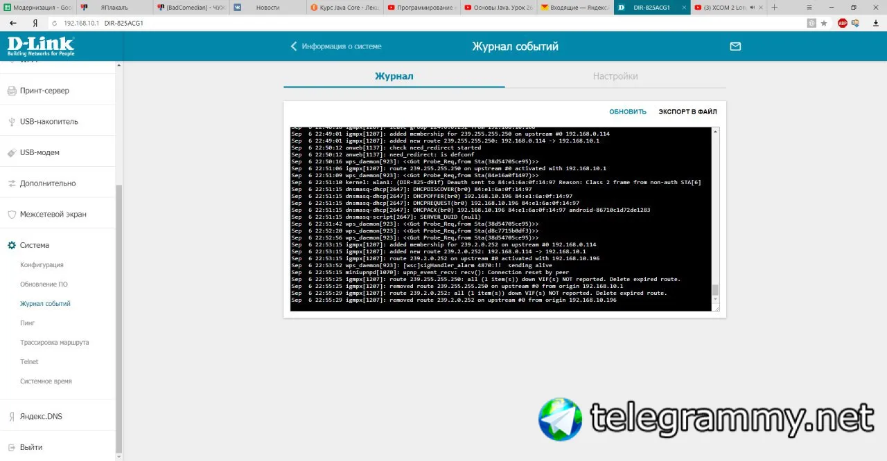Switch to the ЯПлакалъ browser tab

[x=114, y=8]
